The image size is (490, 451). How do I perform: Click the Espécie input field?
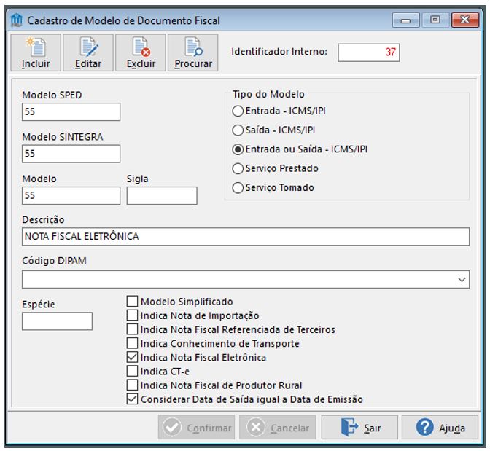[x=57, y=321]
